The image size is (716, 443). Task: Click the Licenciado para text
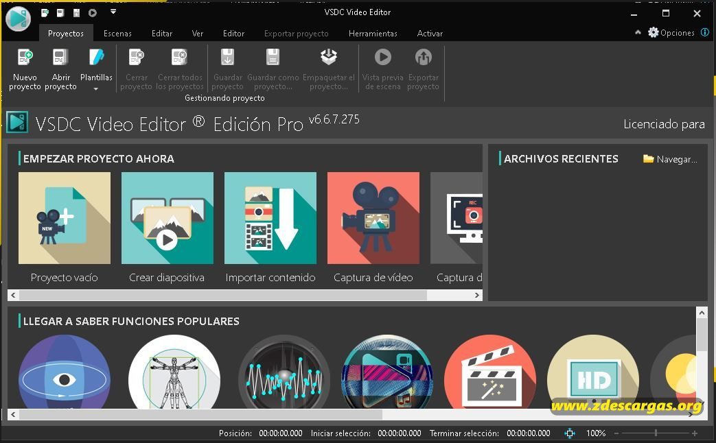tap(664, 124)
